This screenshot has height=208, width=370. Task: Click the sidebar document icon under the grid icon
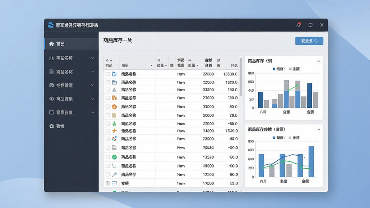coord(51,72)
